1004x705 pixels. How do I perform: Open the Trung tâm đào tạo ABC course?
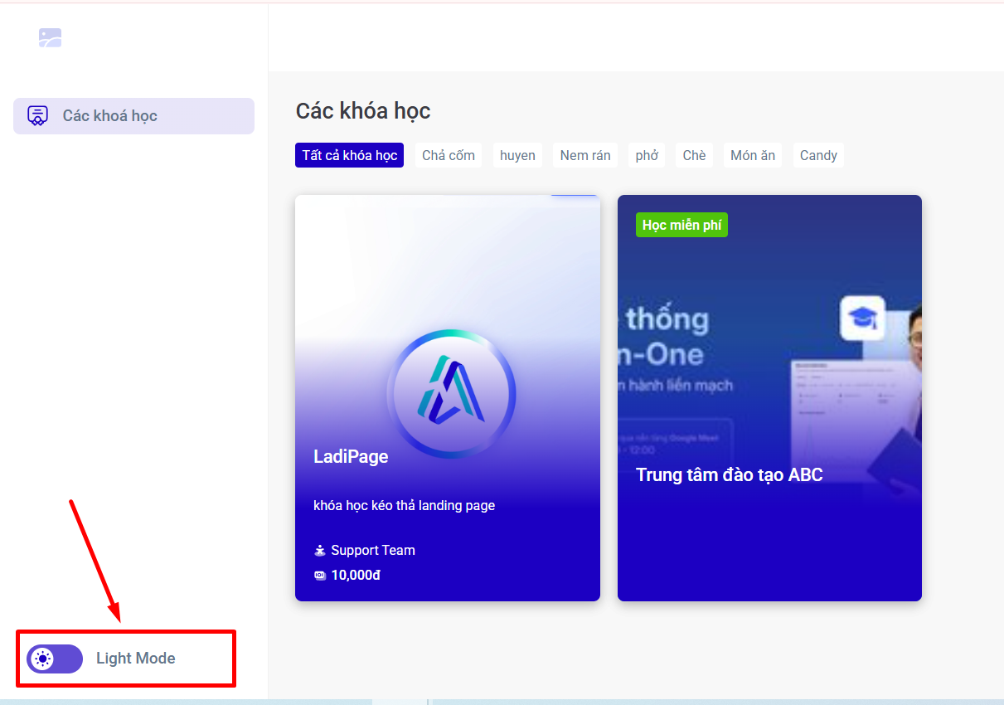pyautogui.click(x=730, y=475)
